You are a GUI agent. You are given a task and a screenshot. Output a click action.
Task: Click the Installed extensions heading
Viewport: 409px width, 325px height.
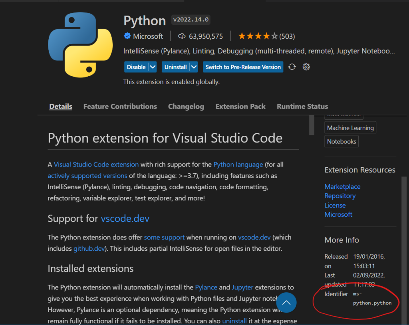click(91, 268)
